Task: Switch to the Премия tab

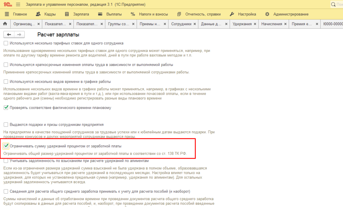Action: (302, 24)
